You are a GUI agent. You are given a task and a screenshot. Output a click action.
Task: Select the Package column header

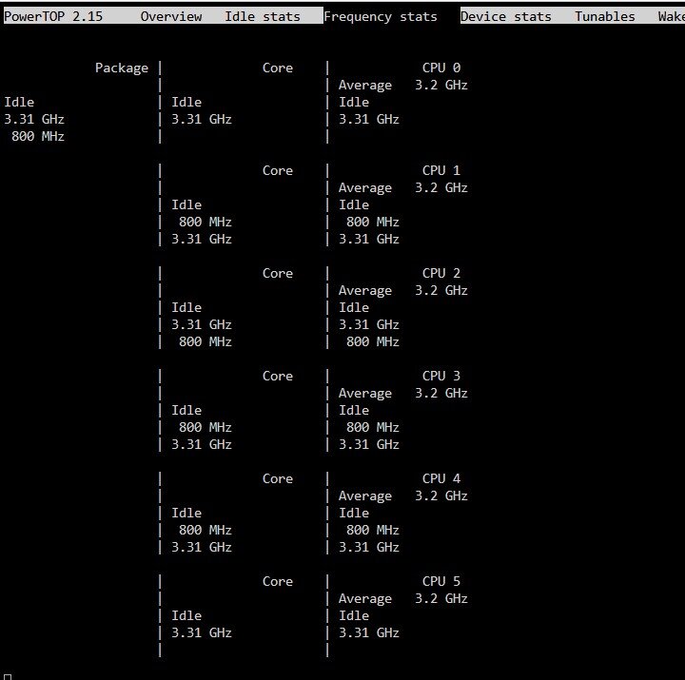pos(122,68)
